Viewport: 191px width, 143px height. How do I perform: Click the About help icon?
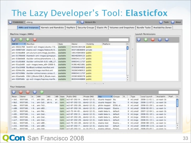173,22
